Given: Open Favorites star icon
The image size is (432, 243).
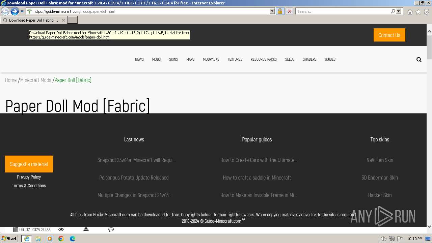Looking at the screenshot, I should [418, 12].
